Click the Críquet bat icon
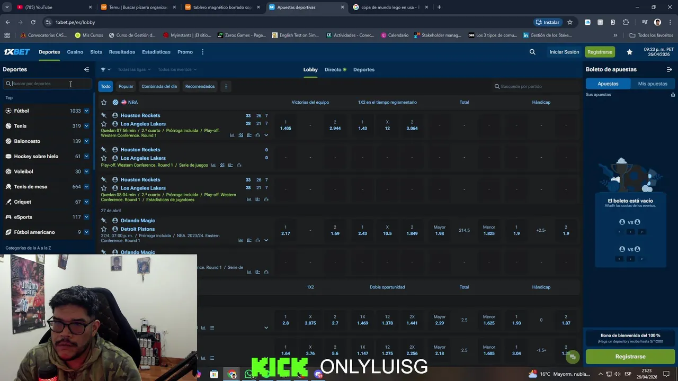The image size is (678, 381). click(8, 202)
